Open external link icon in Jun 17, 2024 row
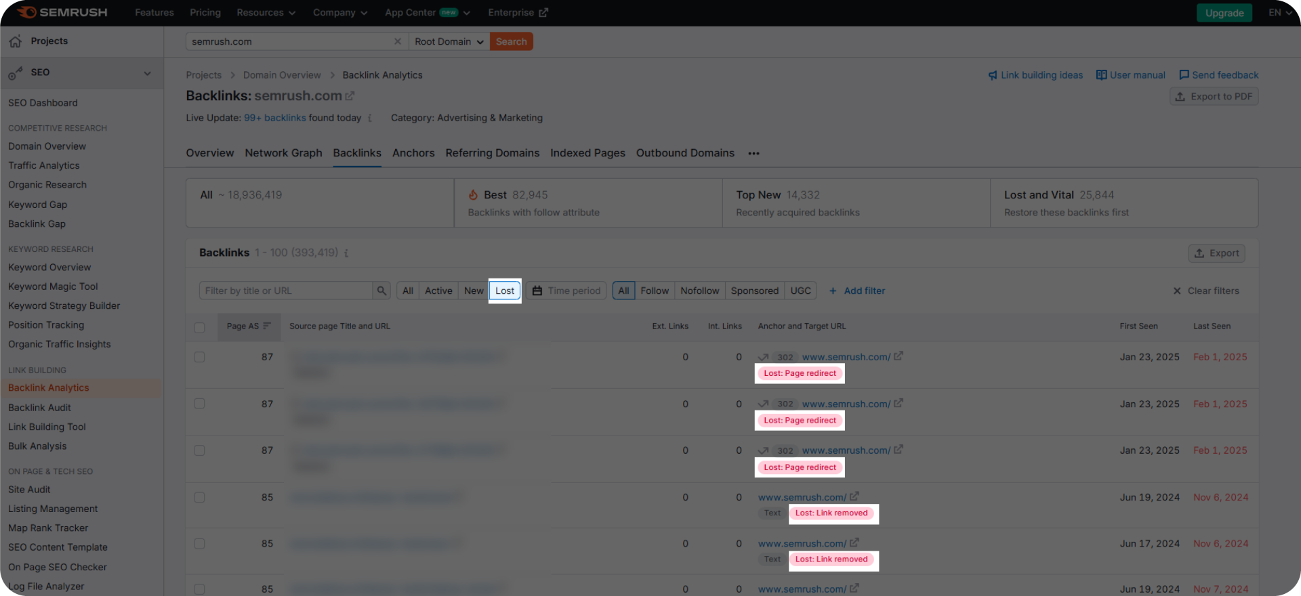The width and height of the screenshot is (1301, 596). [x=854, y=543]
